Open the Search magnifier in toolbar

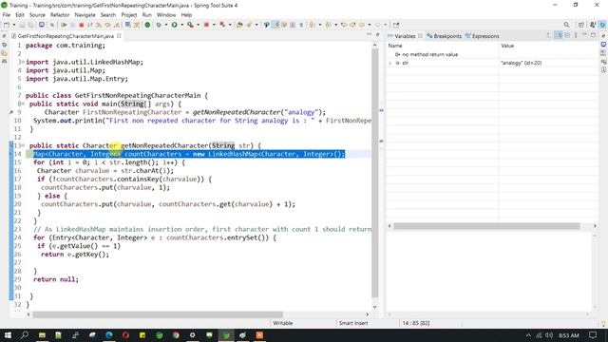pyautogui.click(x=566, y=25)
